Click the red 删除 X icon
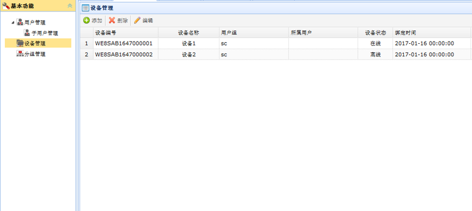The image size is (472, 211). tap(112, 20)
